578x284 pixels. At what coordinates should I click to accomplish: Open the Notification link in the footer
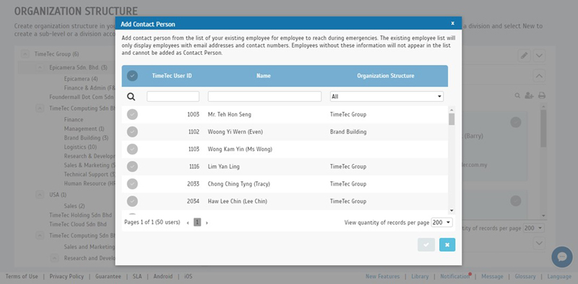pyautogui.click(x=455, y=276)
